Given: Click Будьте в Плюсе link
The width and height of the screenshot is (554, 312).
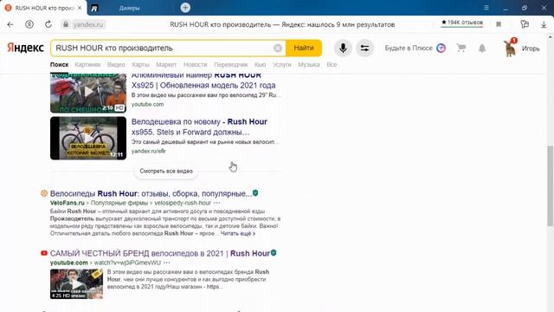Looking at the screenshot, I should [415, 49].
